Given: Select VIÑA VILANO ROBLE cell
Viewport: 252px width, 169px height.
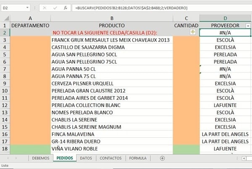Looking at the screenshot, I should tap(112, 148).
